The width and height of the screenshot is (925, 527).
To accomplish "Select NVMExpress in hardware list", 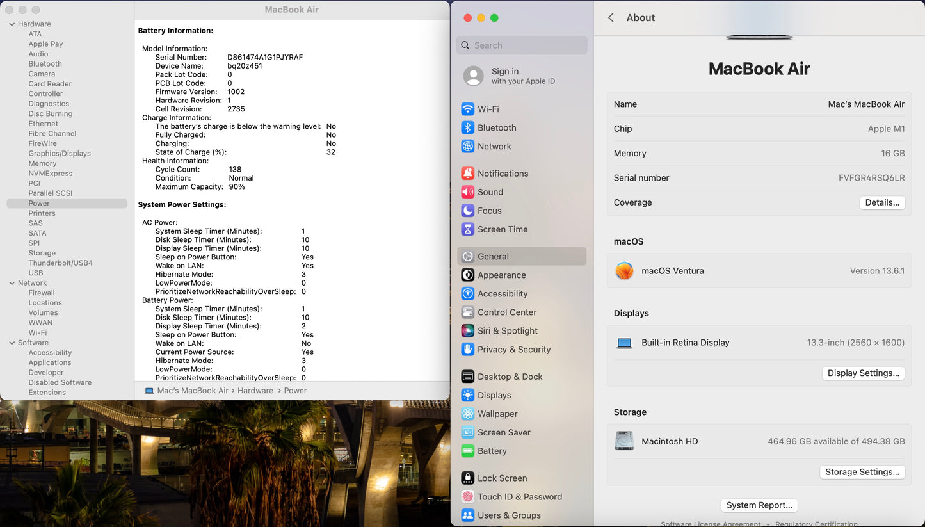I will point(51,174).
